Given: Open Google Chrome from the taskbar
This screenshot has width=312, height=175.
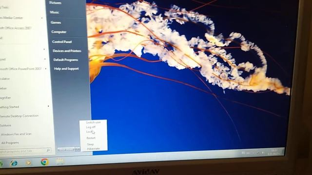Looking at the screenshot, I should tap(45, 162).
